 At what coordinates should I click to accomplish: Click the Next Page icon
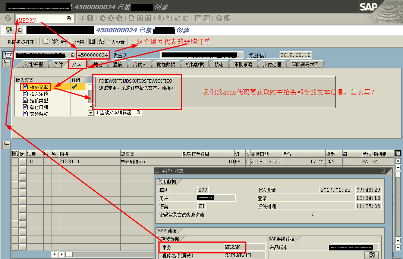(x=177, y=18)
